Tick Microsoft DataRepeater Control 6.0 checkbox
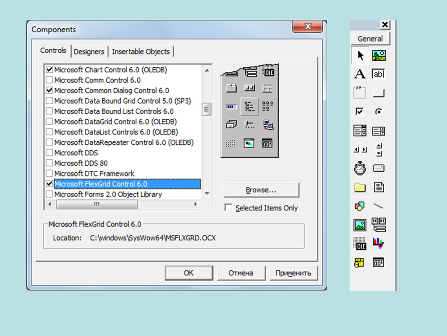This screenshot has width=447, height=336. click(x=49, y=142)
